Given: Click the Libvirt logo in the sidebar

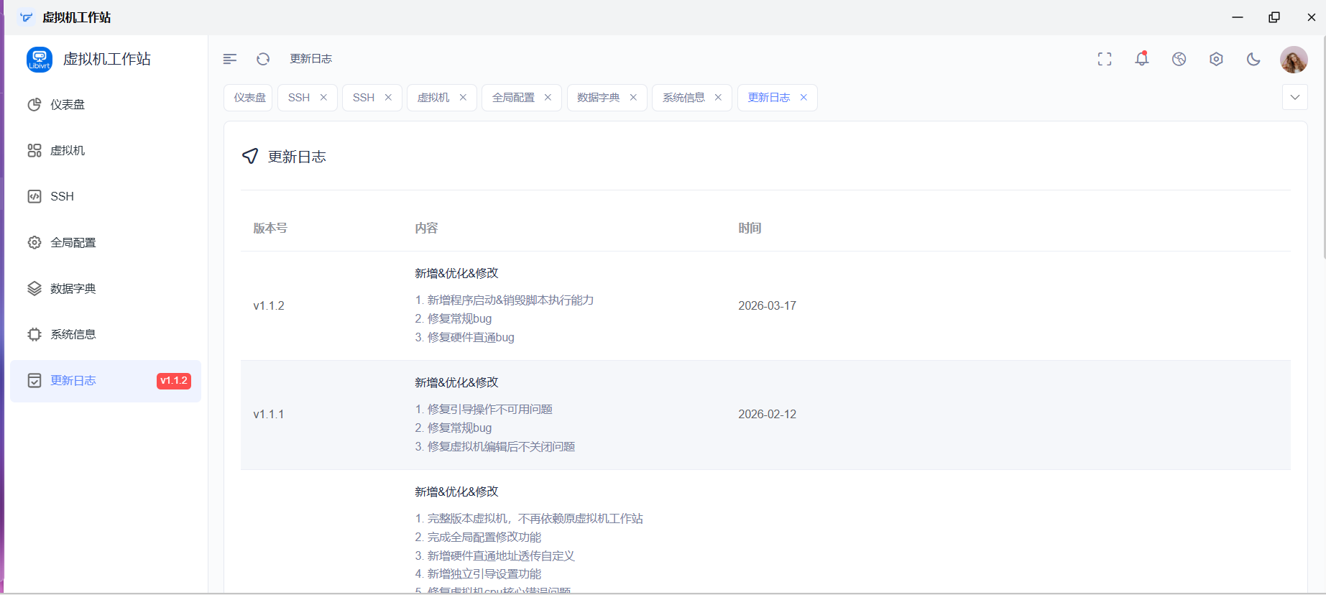Looking at the screenshot, I should (40, 60).
